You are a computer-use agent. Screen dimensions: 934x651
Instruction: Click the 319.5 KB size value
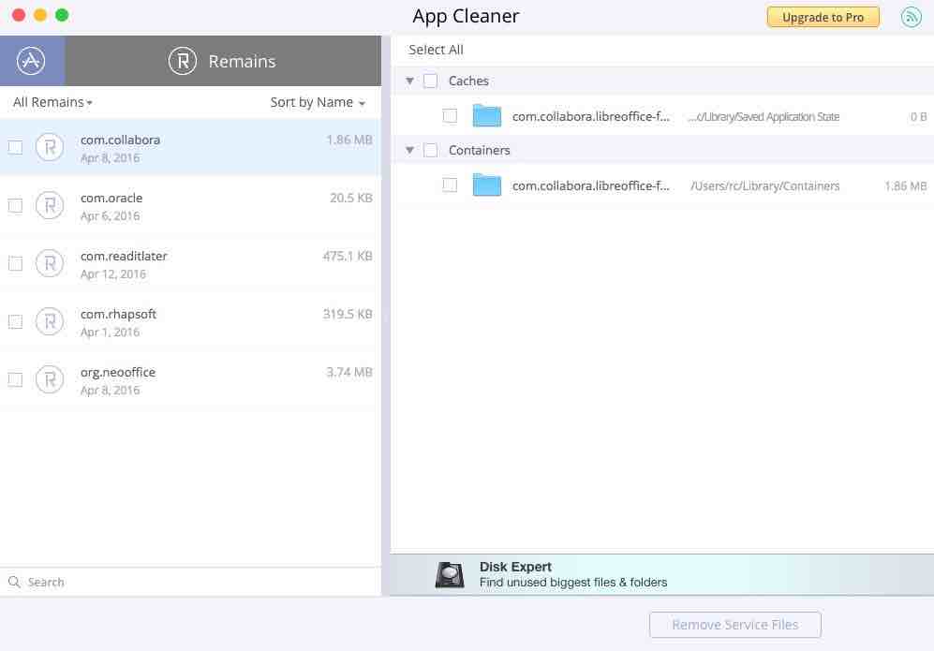point(348,314)
